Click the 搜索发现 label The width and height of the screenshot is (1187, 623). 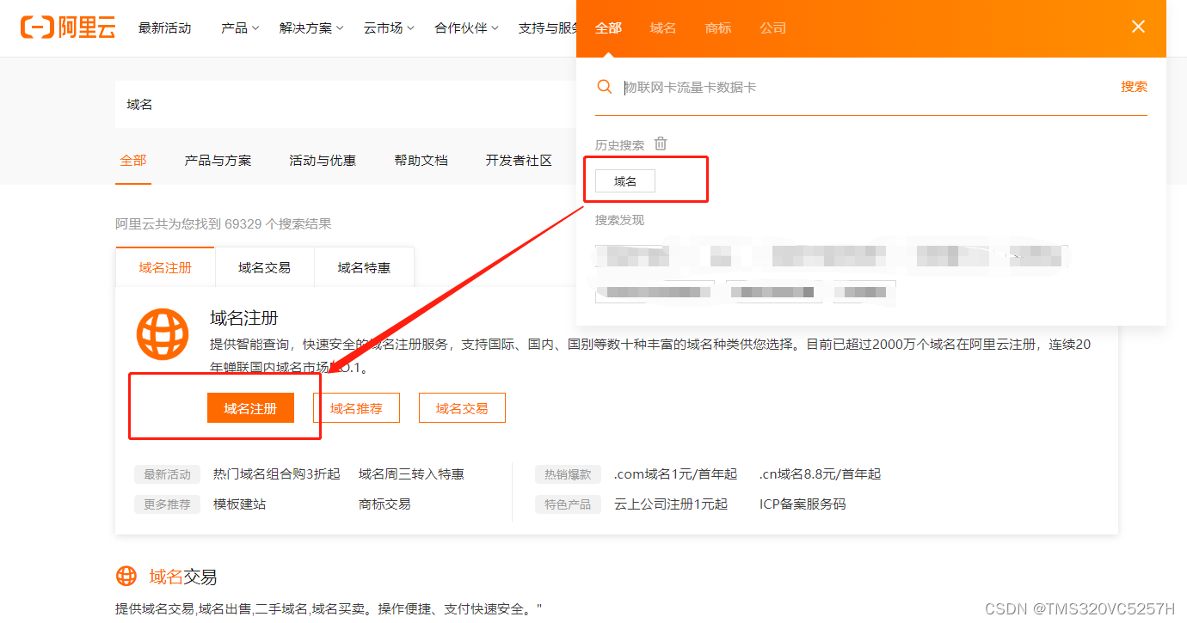point(619,220)
